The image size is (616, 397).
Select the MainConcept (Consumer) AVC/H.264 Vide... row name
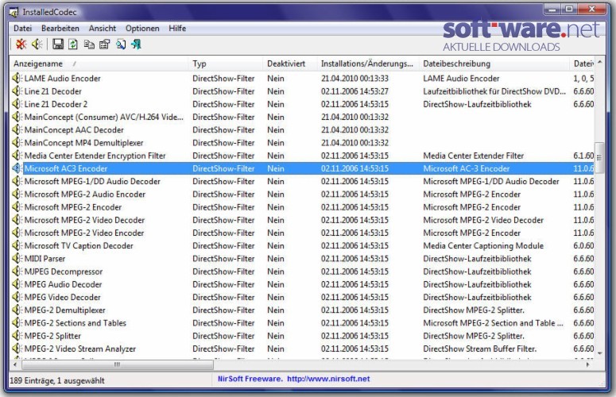[x=103, y=117]
